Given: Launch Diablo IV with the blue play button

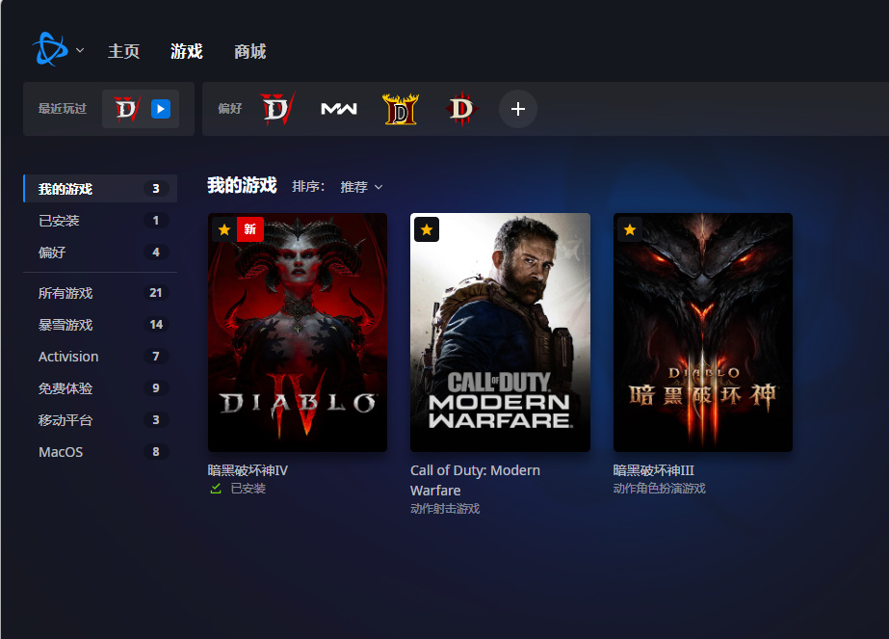Looking at the screenshot, I should pyautogui.click(x=161, y=108).
